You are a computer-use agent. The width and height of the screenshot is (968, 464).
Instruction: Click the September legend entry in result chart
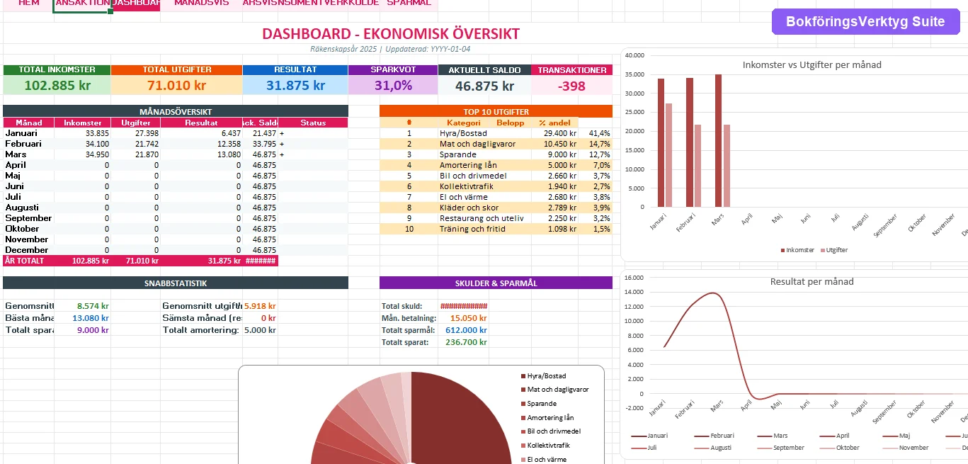[x=780, y=448]
